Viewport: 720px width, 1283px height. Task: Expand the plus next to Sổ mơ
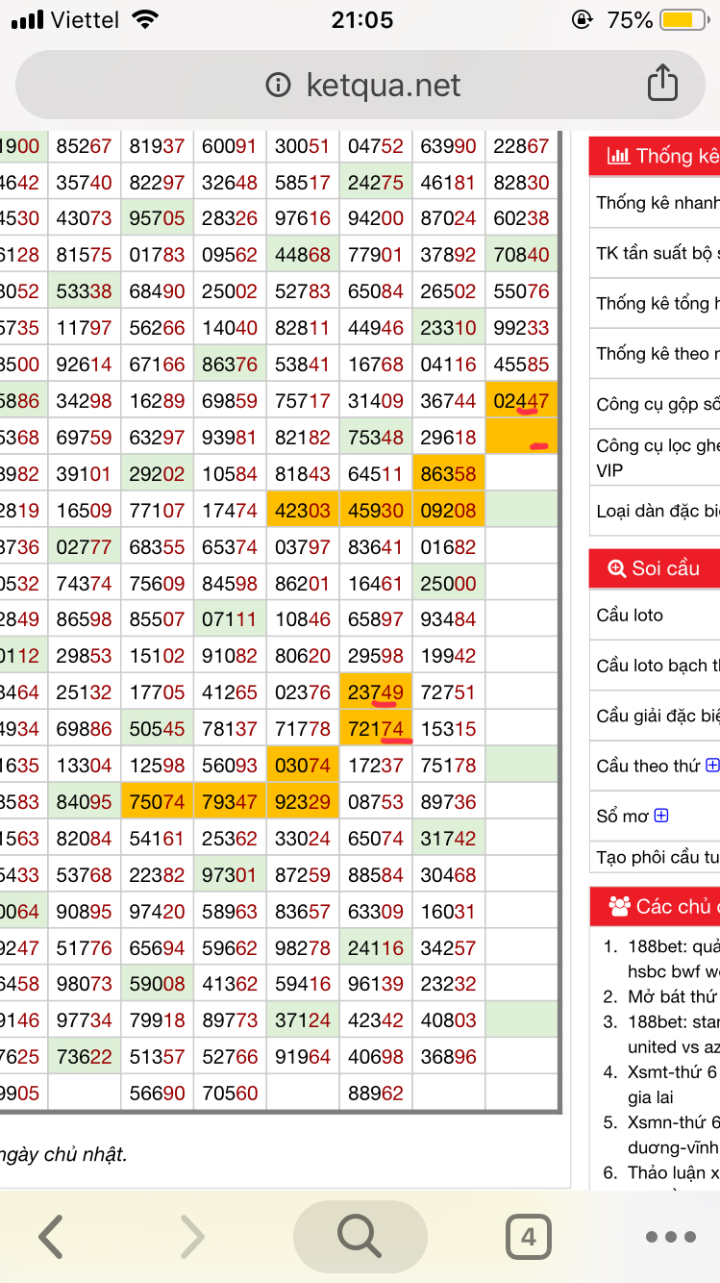coord(661,816)
